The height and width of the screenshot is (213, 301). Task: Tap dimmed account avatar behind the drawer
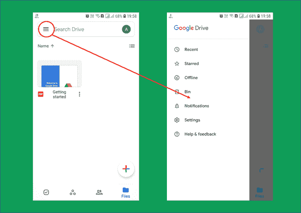coord(260,29)
